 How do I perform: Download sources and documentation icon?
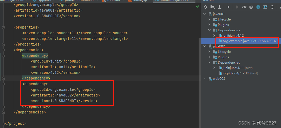tap(220, 7)
